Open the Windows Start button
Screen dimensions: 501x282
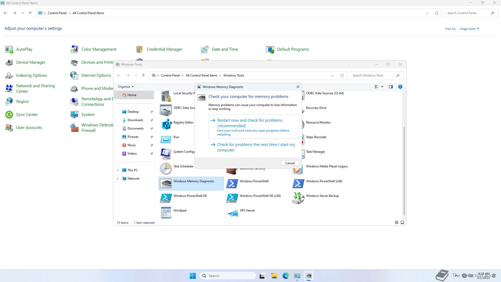pyautogui.click(x=193, y=276)
